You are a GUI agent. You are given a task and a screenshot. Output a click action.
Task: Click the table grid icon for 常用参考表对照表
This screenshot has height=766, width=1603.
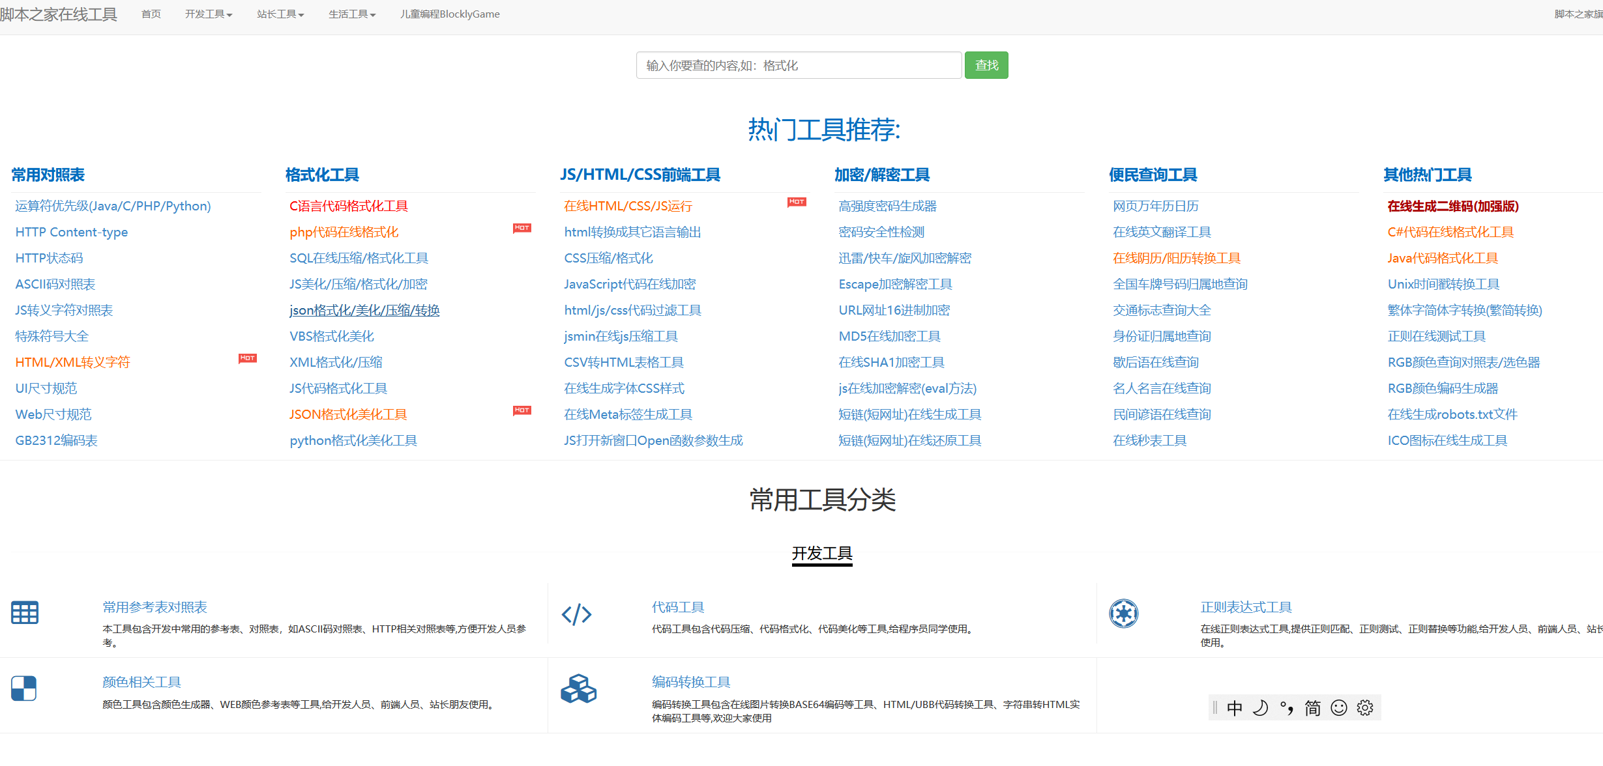point(25,613)
